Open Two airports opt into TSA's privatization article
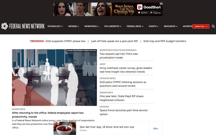 click(119, 56)
